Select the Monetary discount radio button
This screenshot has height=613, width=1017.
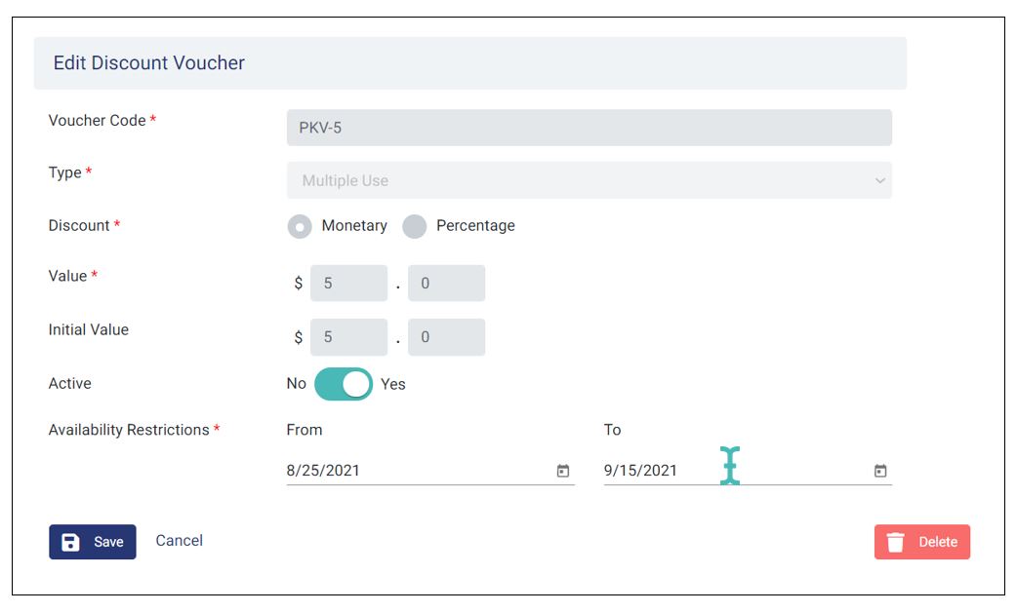coord(300,226)
